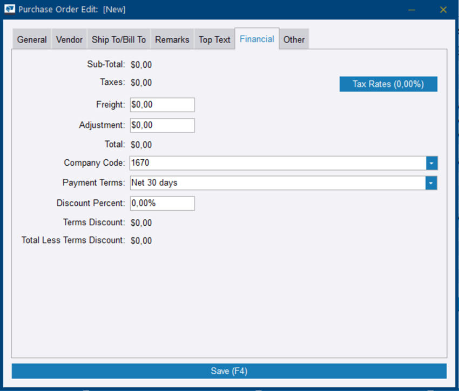Select the Financial tab
This screenshot has height=391, width=459.
point(257,39)
